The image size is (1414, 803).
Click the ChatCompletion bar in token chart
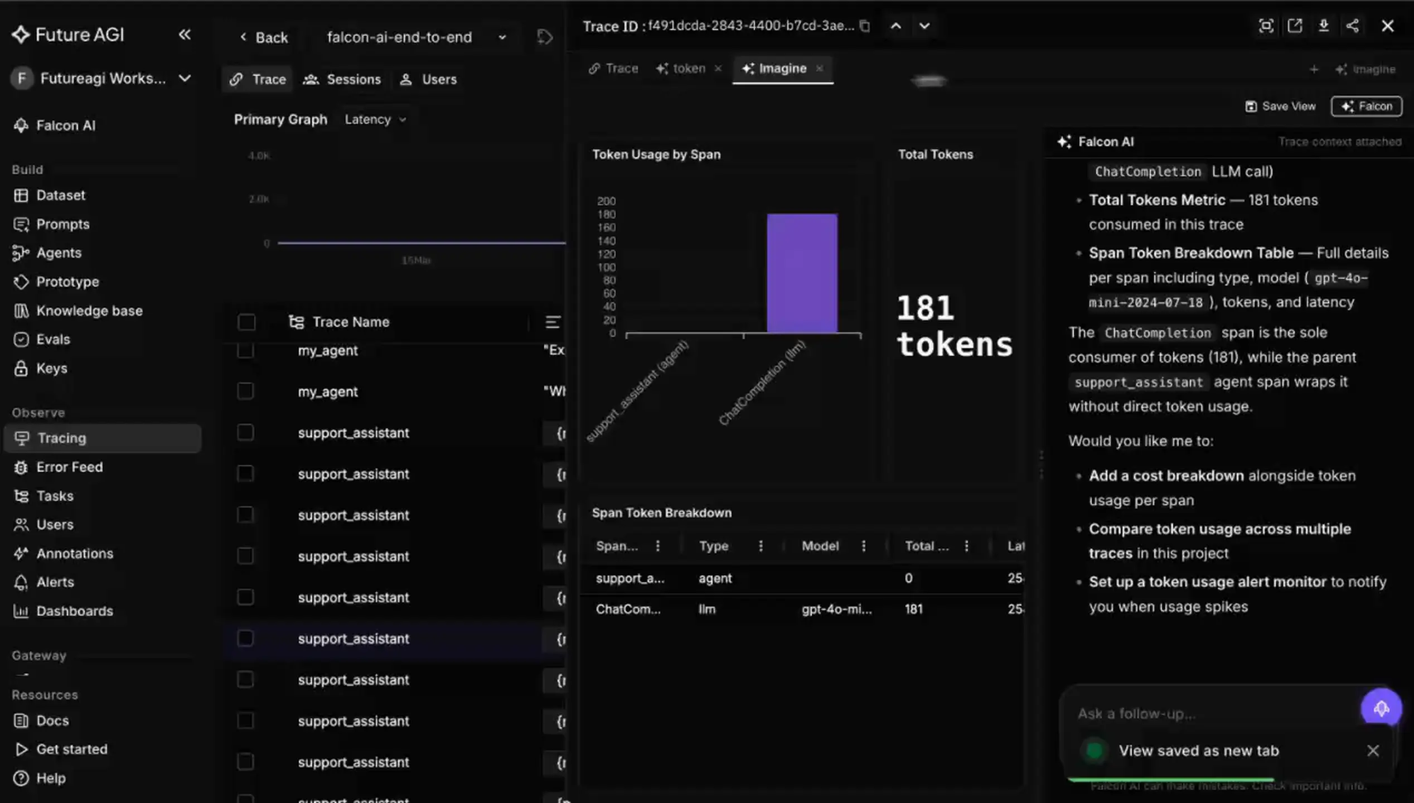pos(802,273)
